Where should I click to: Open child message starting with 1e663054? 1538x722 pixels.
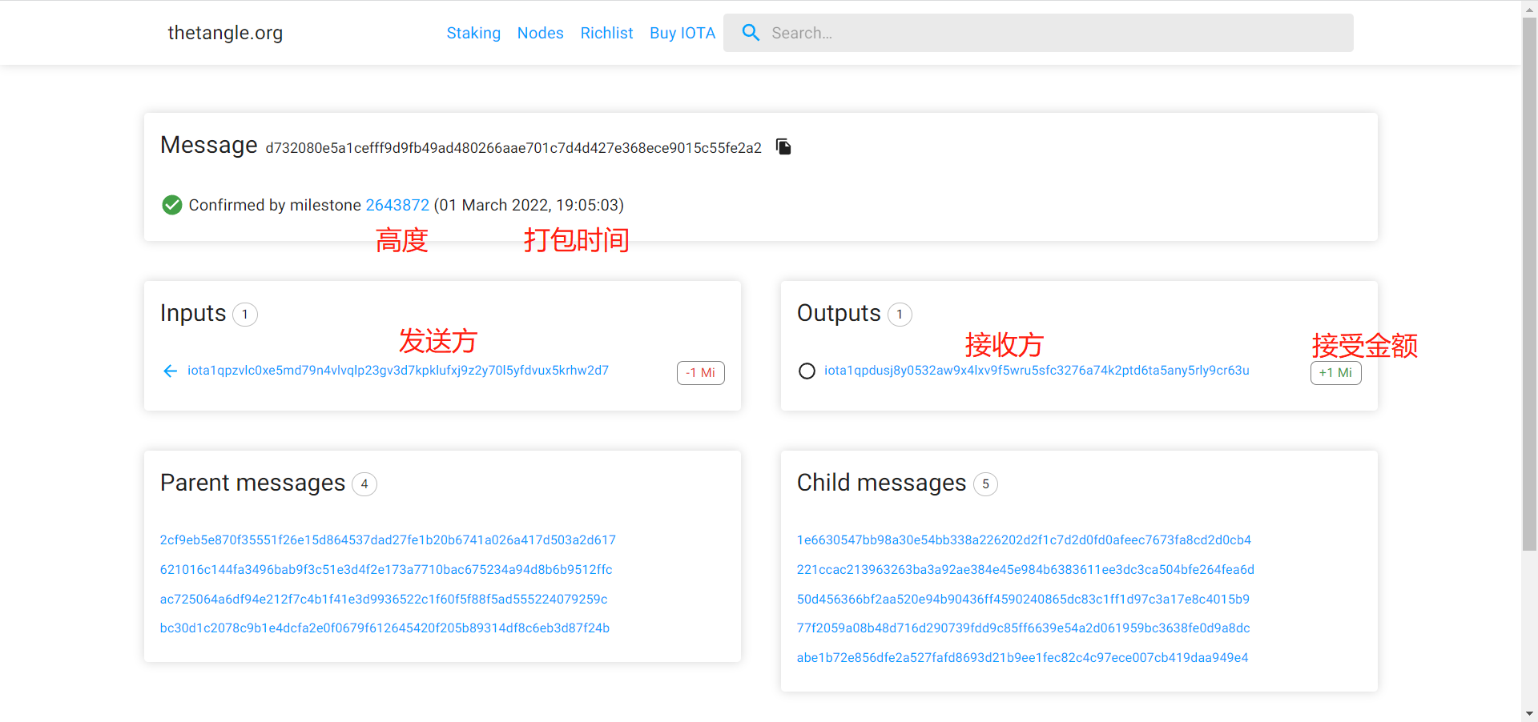[1024, 540]
